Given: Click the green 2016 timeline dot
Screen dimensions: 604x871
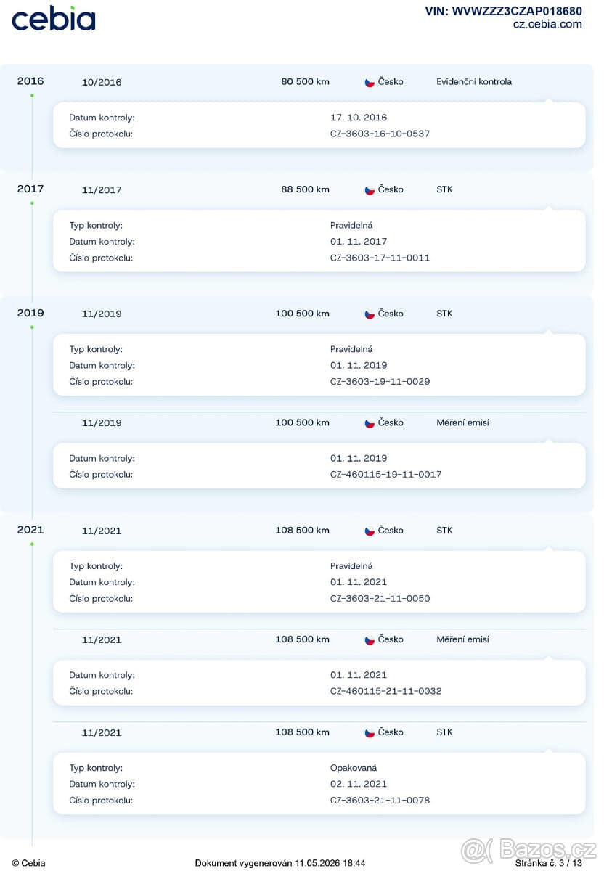Looking at the screenshot, I should [32, 95].
